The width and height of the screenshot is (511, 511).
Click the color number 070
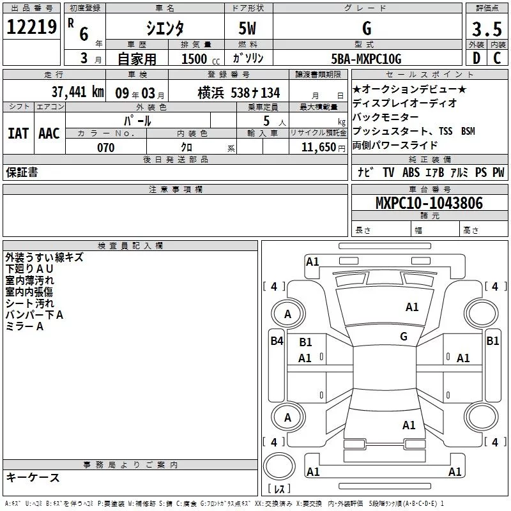(x=106, y=148)
